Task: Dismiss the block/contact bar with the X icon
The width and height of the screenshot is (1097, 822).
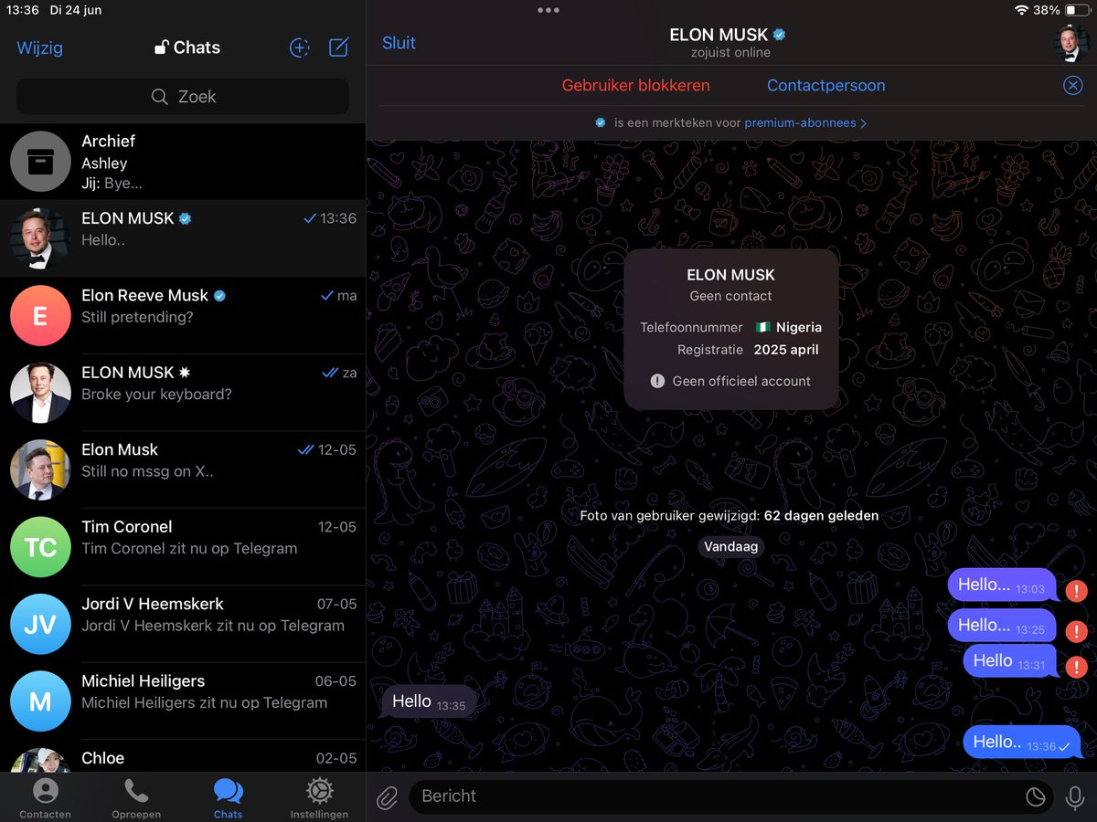Action: click(x=1072, y=86)
